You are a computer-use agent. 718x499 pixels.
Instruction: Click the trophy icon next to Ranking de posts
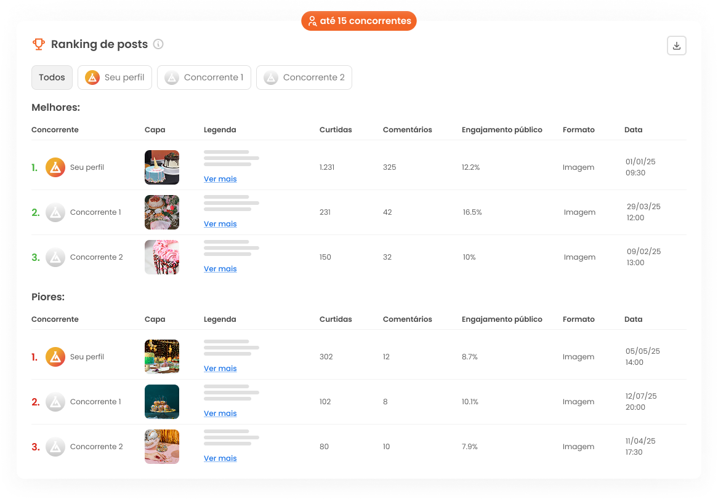[39, 44]
